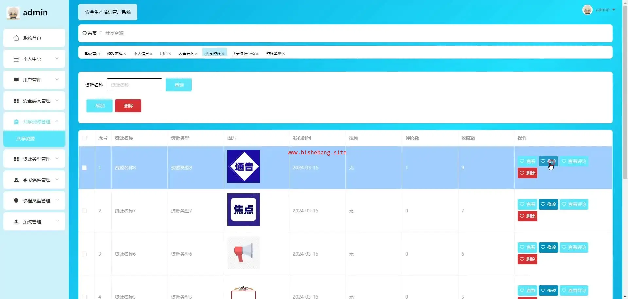Click the 资源类型管理 grid icon
Screen dimensions: 628x299
point(16,159)
